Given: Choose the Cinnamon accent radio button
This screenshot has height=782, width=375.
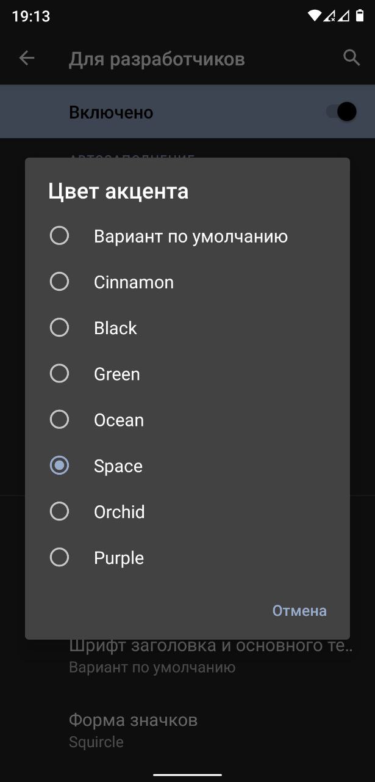Looking at the screenshot, I should tap(59, 282).
